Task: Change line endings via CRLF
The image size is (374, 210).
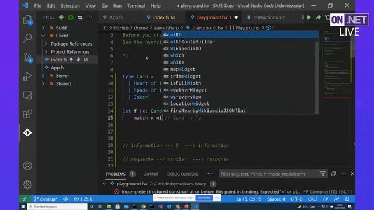Action: click(x=313, y=199)
